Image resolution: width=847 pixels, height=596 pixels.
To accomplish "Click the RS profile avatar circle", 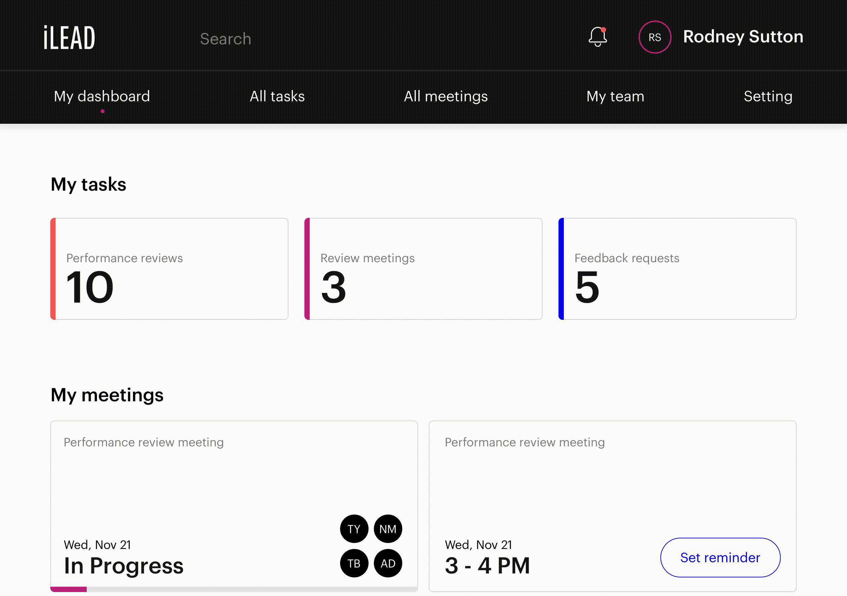I will pos(654,37).
